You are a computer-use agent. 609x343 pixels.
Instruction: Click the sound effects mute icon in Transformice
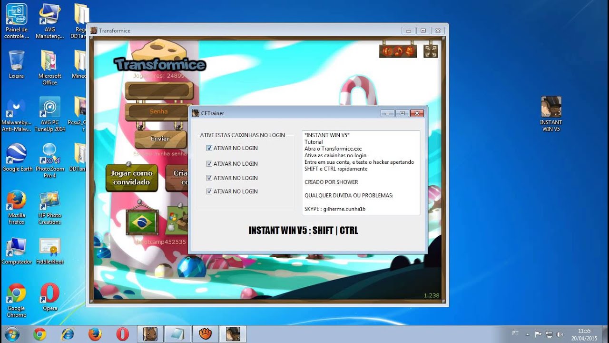(x=388, y=50)
